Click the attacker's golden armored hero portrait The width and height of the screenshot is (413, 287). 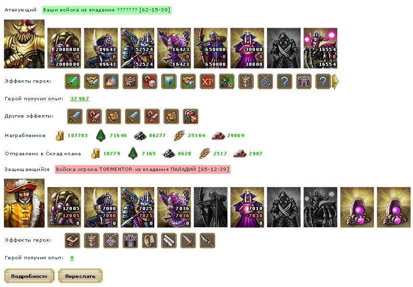point(24,44)
